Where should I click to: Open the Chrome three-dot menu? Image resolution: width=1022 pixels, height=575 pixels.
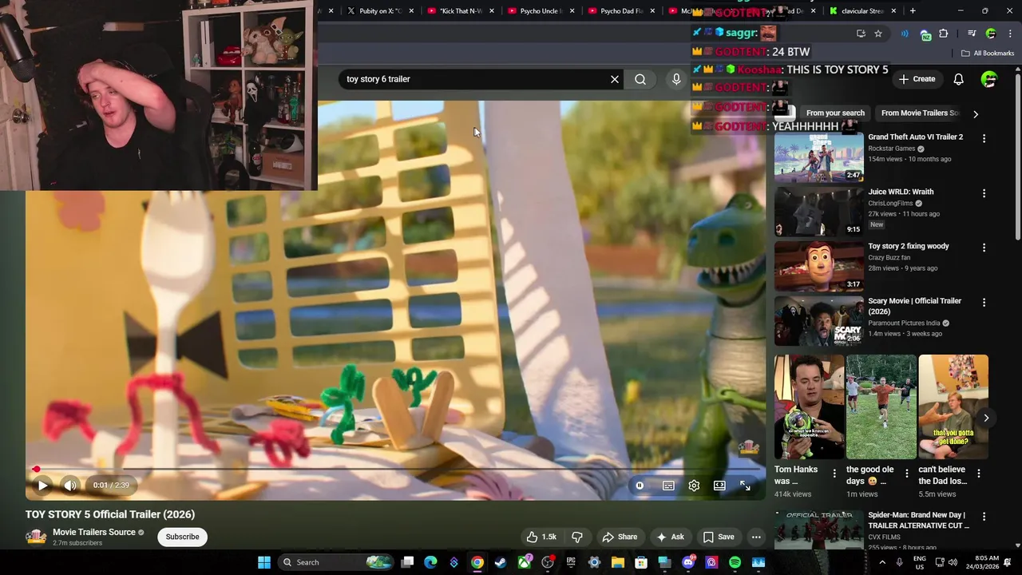click(1009, 34)
